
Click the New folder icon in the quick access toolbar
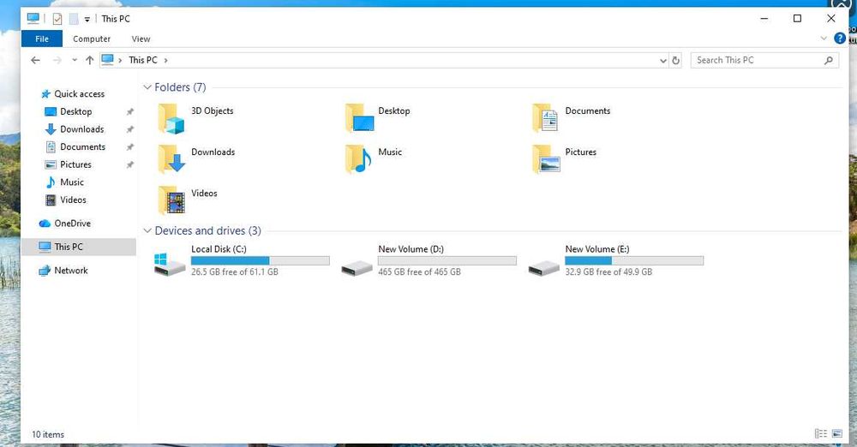[73, 19]
